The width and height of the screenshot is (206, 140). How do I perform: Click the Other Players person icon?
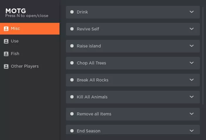point(6,66)
